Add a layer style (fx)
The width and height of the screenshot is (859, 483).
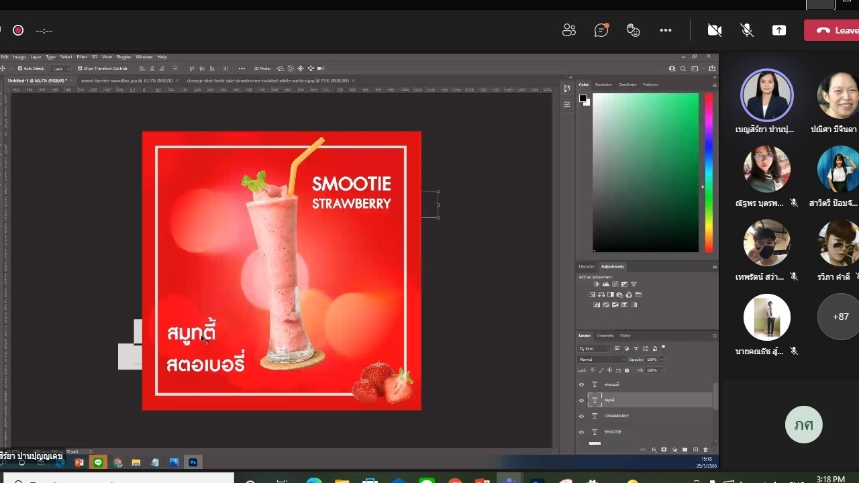[654, 450]
